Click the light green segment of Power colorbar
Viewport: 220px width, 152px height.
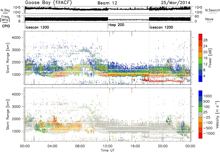click(200, 61)
